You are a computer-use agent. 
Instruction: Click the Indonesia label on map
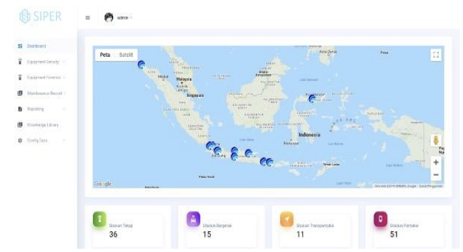(309, 134)
